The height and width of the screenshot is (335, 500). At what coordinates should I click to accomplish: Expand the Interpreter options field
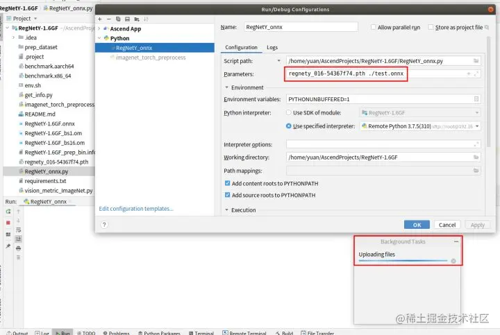(476, 144)
